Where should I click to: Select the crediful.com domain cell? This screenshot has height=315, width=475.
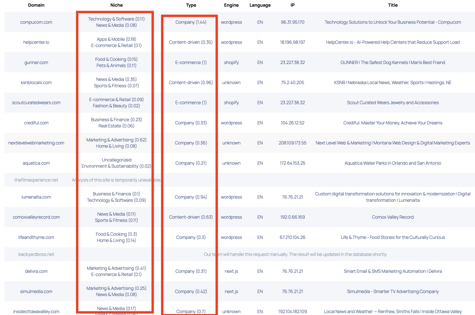(36, 122)
